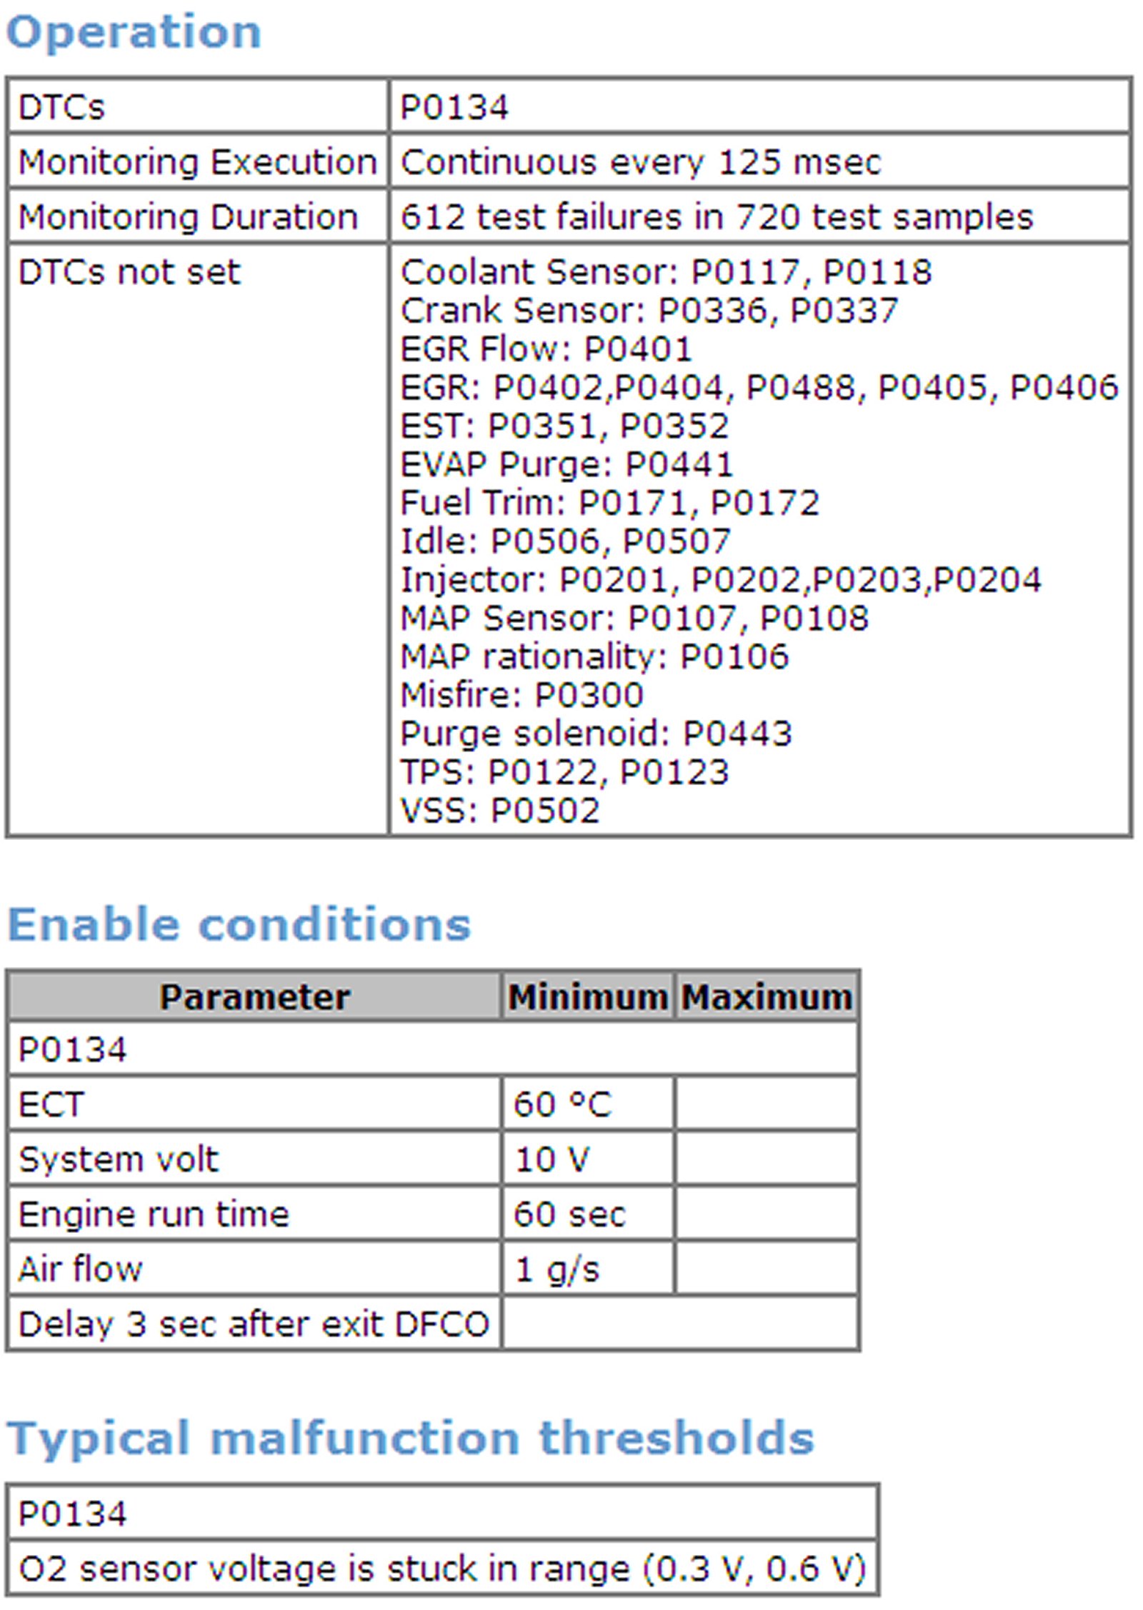Click the Parameter column header

[254, 997]
